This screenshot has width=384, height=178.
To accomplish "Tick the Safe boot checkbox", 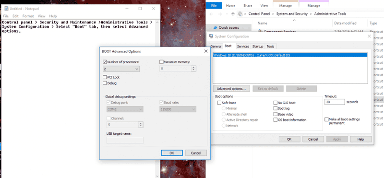I will (x=219, y=103).
